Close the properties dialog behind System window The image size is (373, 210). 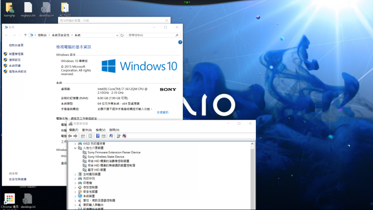(166, 20)
